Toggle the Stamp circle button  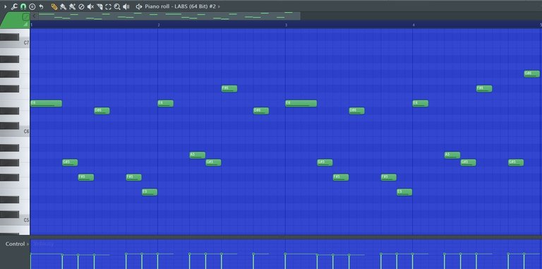click(32, 6)
